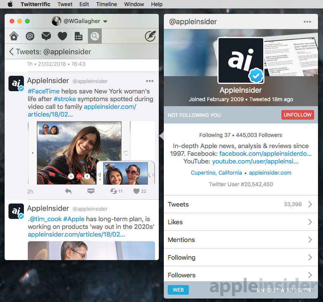Open the Likes heart toolbar icon

click(x=62, y=36)
